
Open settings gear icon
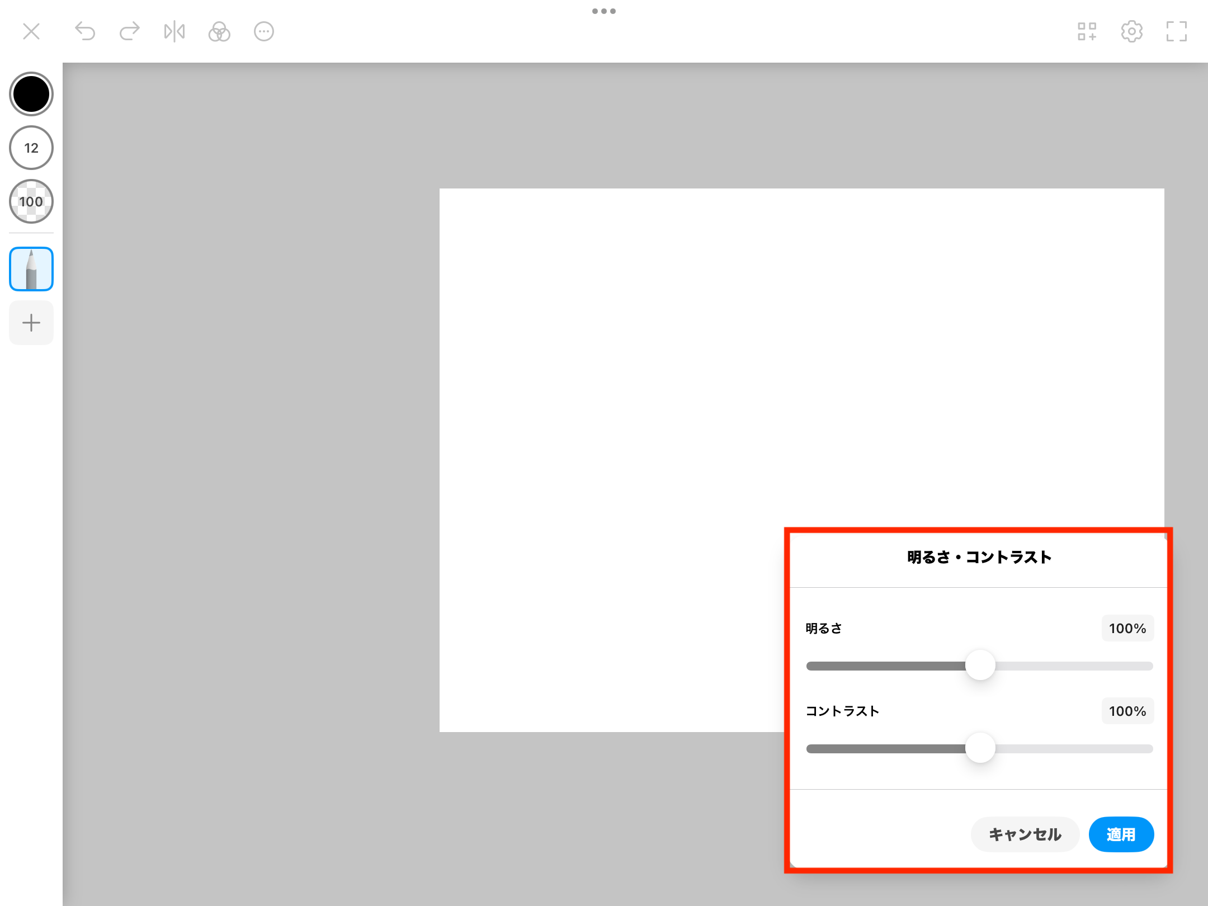tap(1132, 31)
